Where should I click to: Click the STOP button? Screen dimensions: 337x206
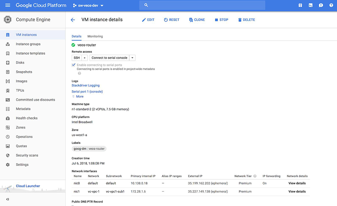[x=221, y=20]
